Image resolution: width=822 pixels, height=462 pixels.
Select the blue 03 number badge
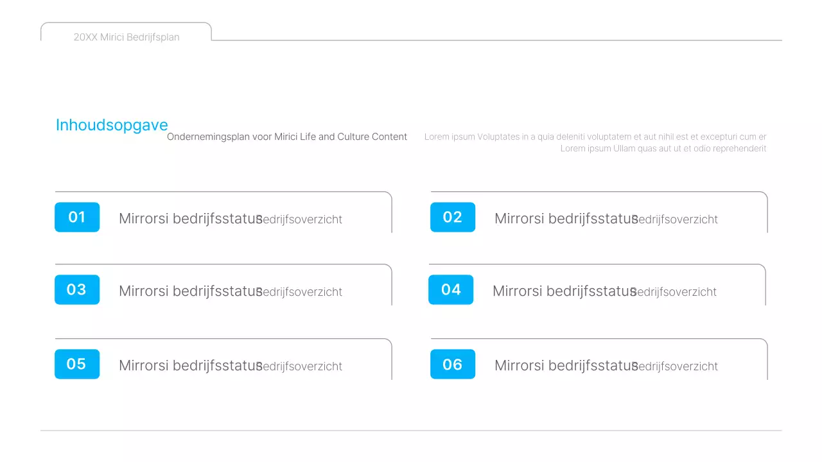pos(77,289)
